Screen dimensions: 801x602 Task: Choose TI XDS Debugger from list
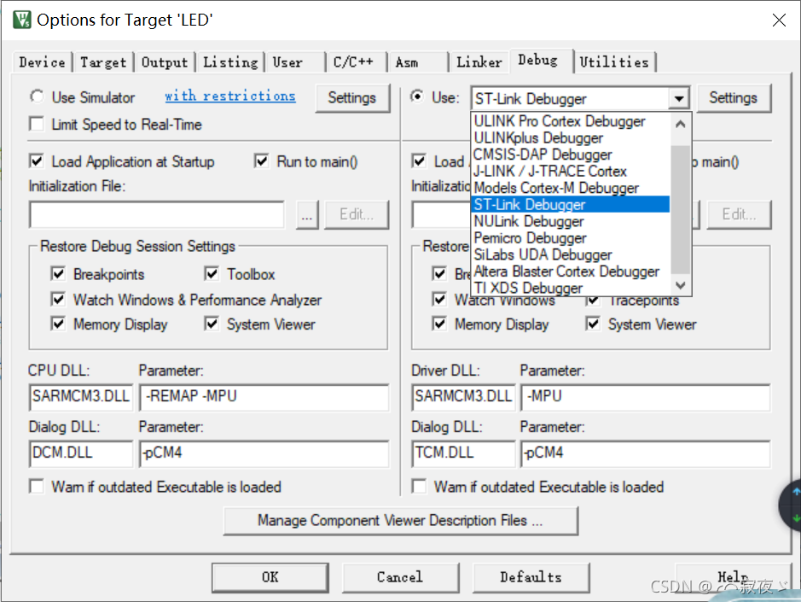[x=570, y=288]
